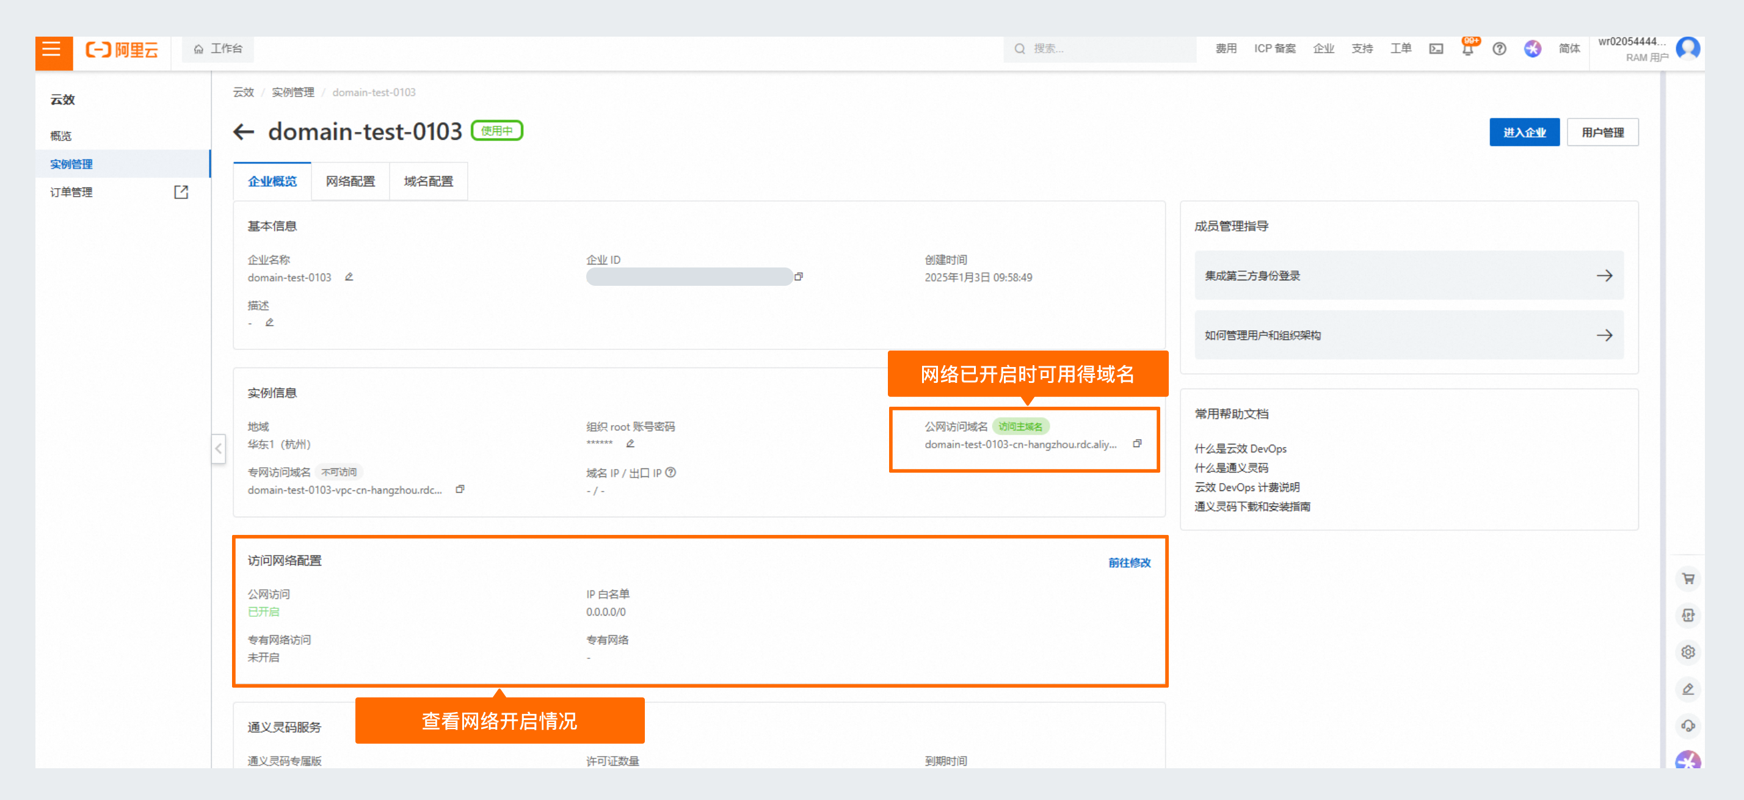Switch to the 网络配置 tab
The height and width of the screenshot is (800, 1744).
click(x=350, y=181)
